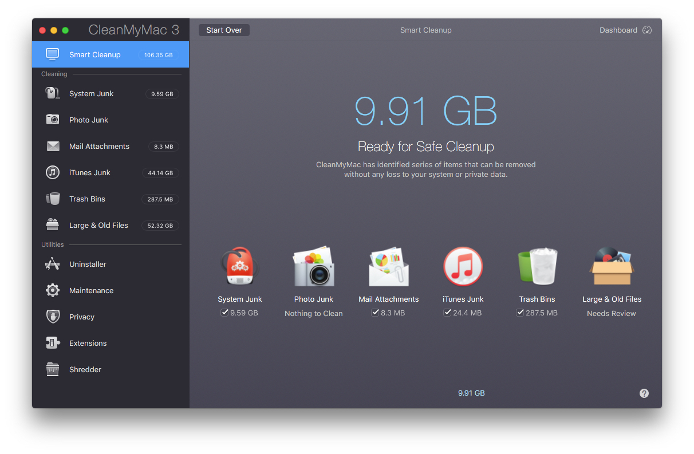Click the large 9.91 GB headline

coord(426,110)
